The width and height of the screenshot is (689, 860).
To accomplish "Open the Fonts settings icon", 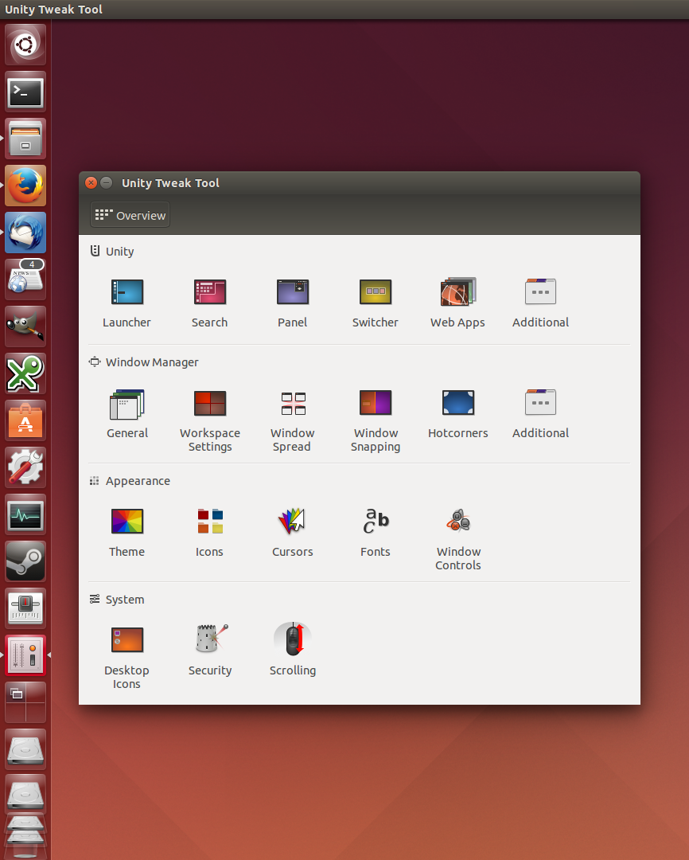I will [376, 522].
